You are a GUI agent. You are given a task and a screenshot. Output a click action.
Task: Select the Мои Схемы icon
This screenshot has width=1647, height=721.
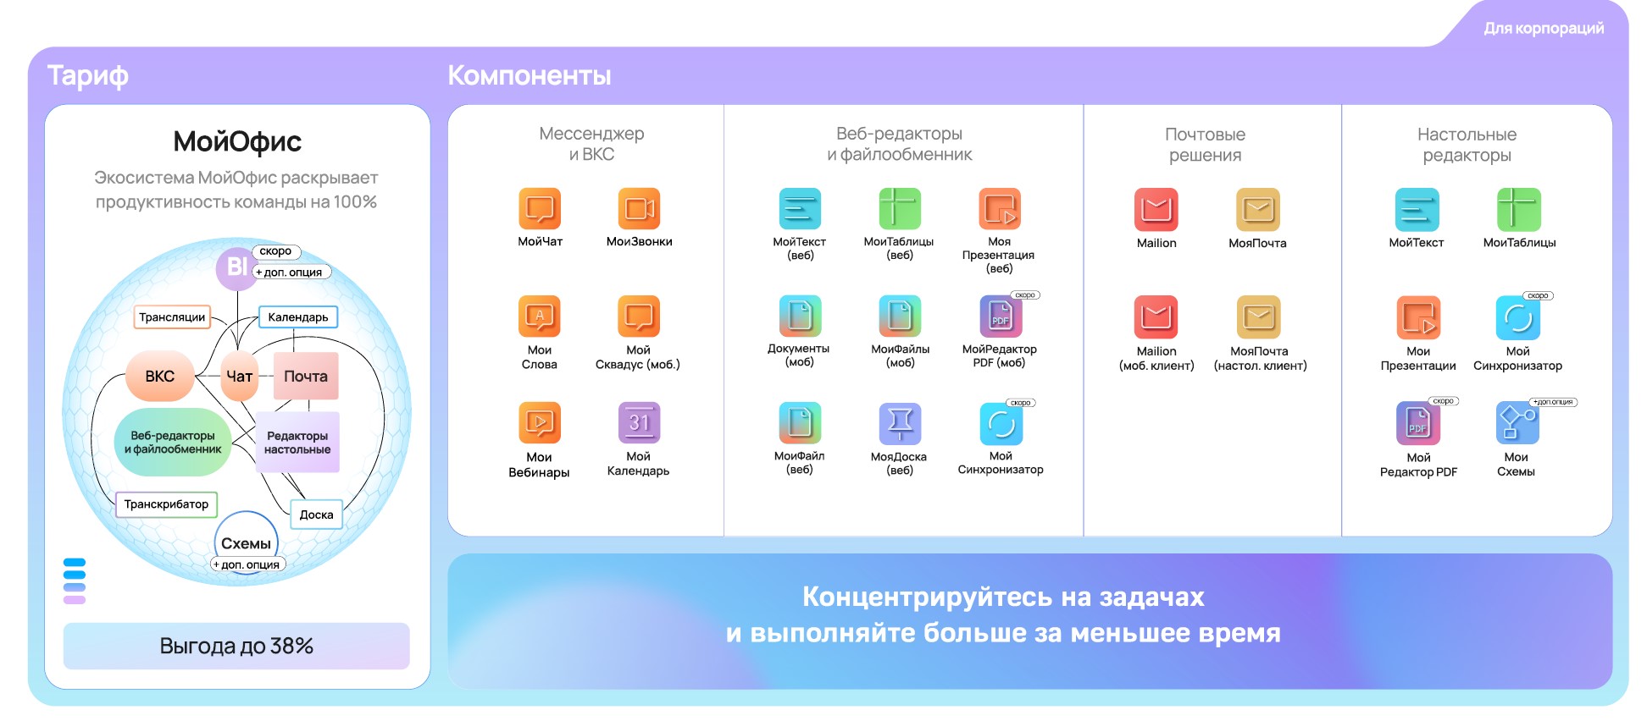(x=1517, y=423)
